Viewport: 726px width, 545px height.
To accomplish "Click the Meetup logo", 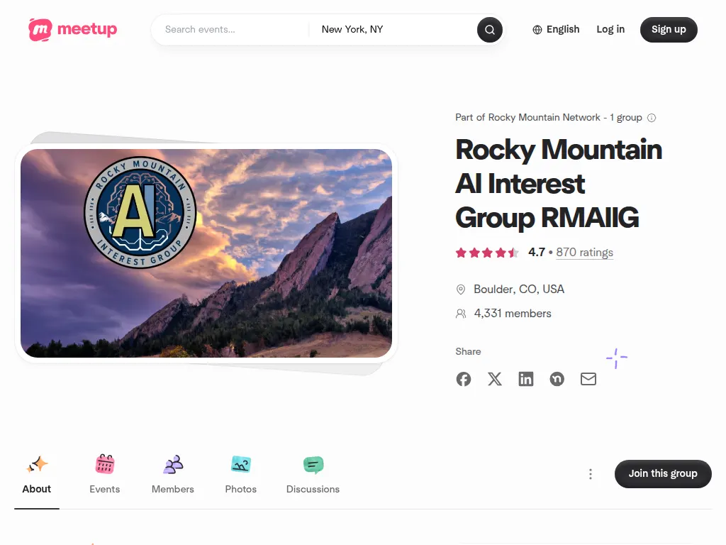I will (x=73, y=30).
